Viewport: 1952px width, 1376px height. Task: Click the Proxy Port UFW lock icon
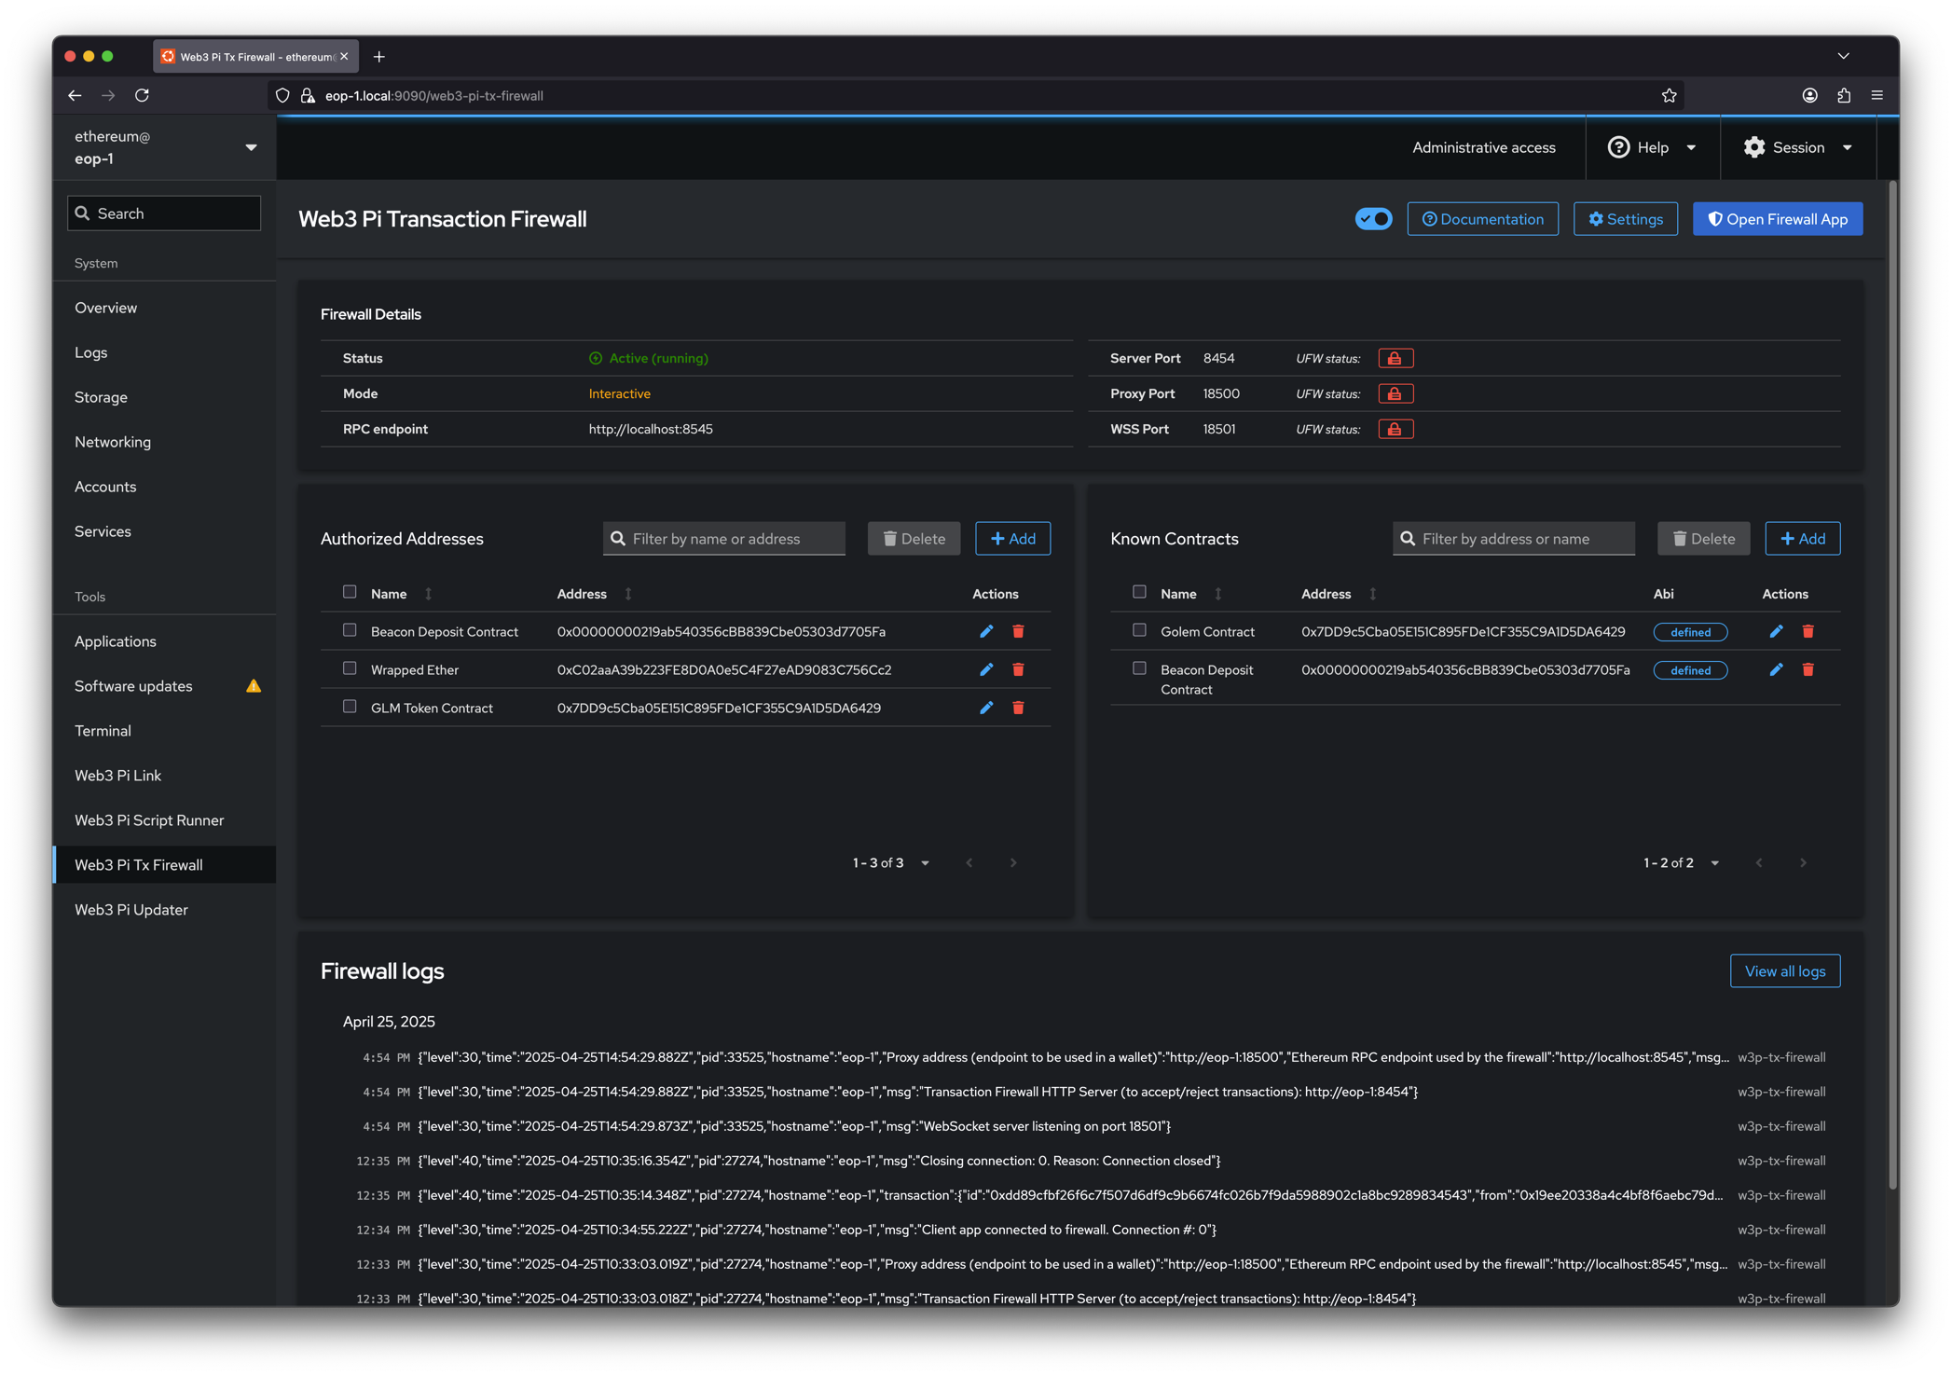click(1395, 393)
